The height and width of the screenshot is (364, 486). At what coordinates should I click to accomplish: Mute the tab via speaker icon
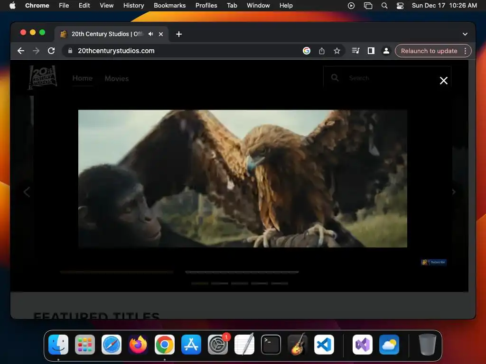(150, 34)
